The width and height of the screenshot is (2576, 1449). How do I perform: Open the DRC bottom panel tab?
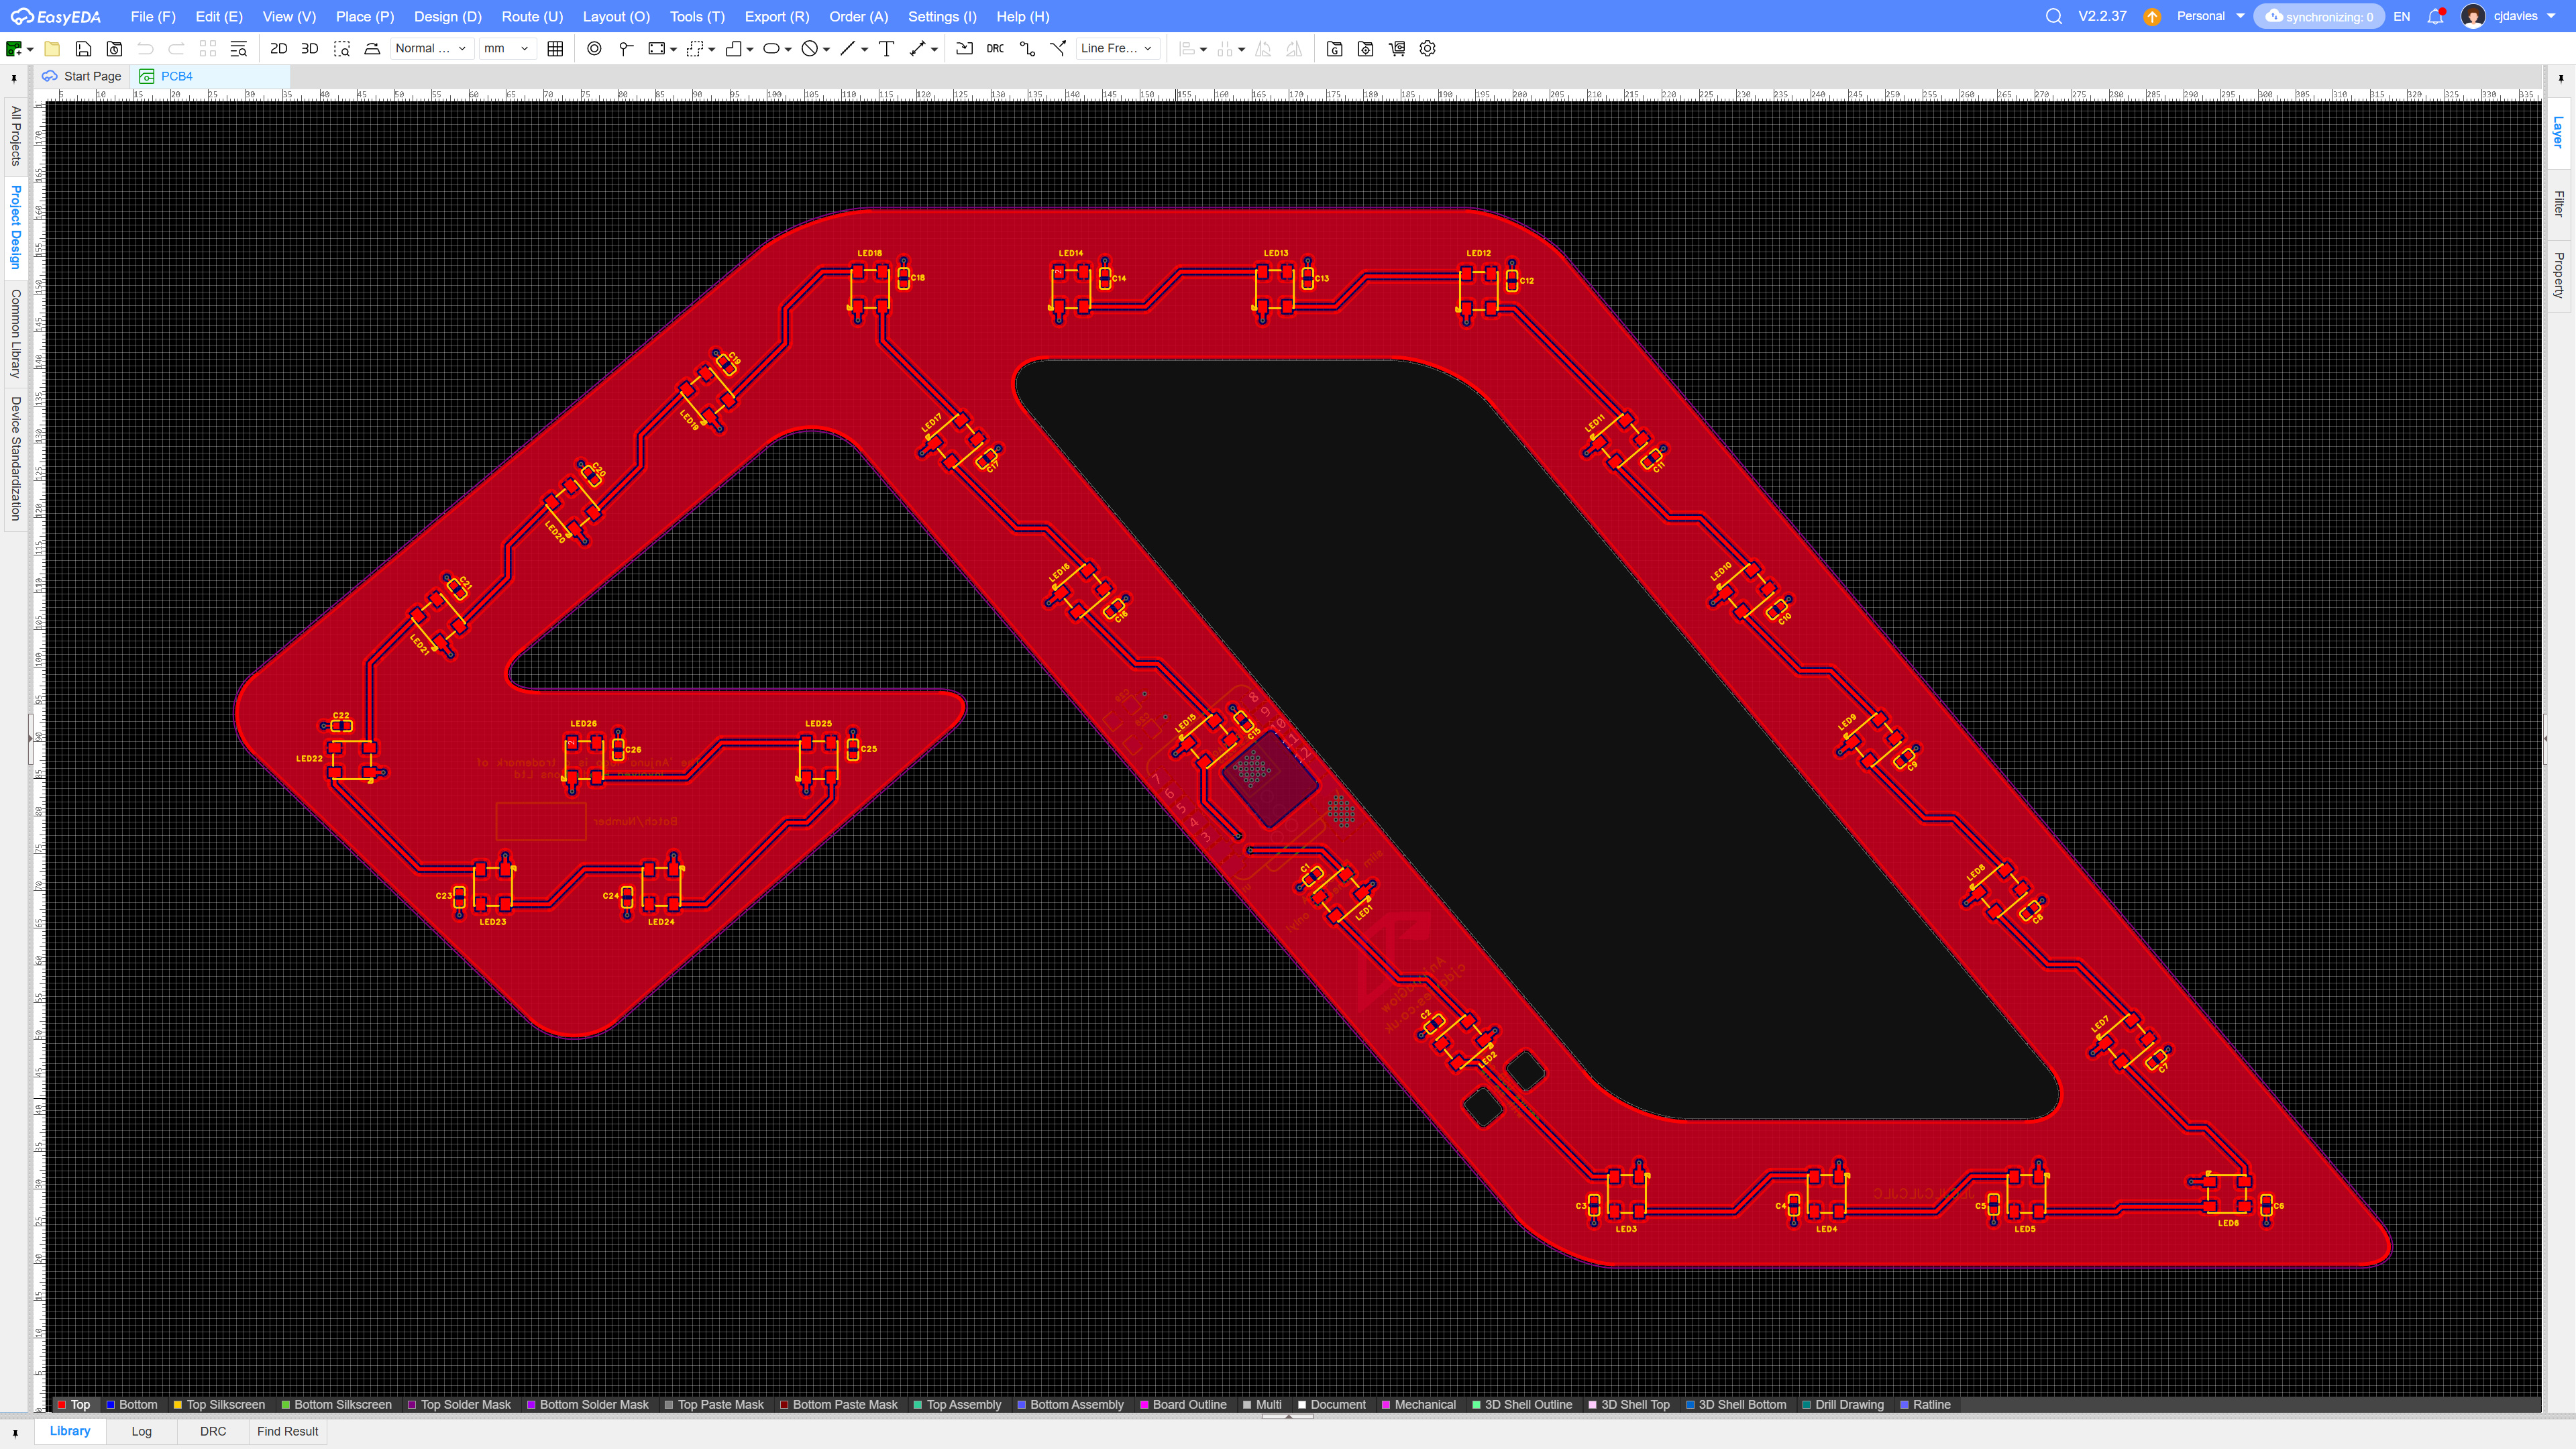click(213, 1431)
